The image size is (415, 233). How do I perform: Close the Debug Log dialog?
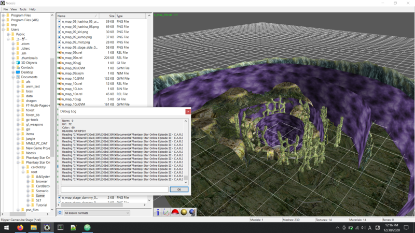click(x=188, y=111)
